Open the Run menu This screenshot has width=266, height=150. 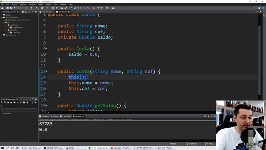[56, 5]
